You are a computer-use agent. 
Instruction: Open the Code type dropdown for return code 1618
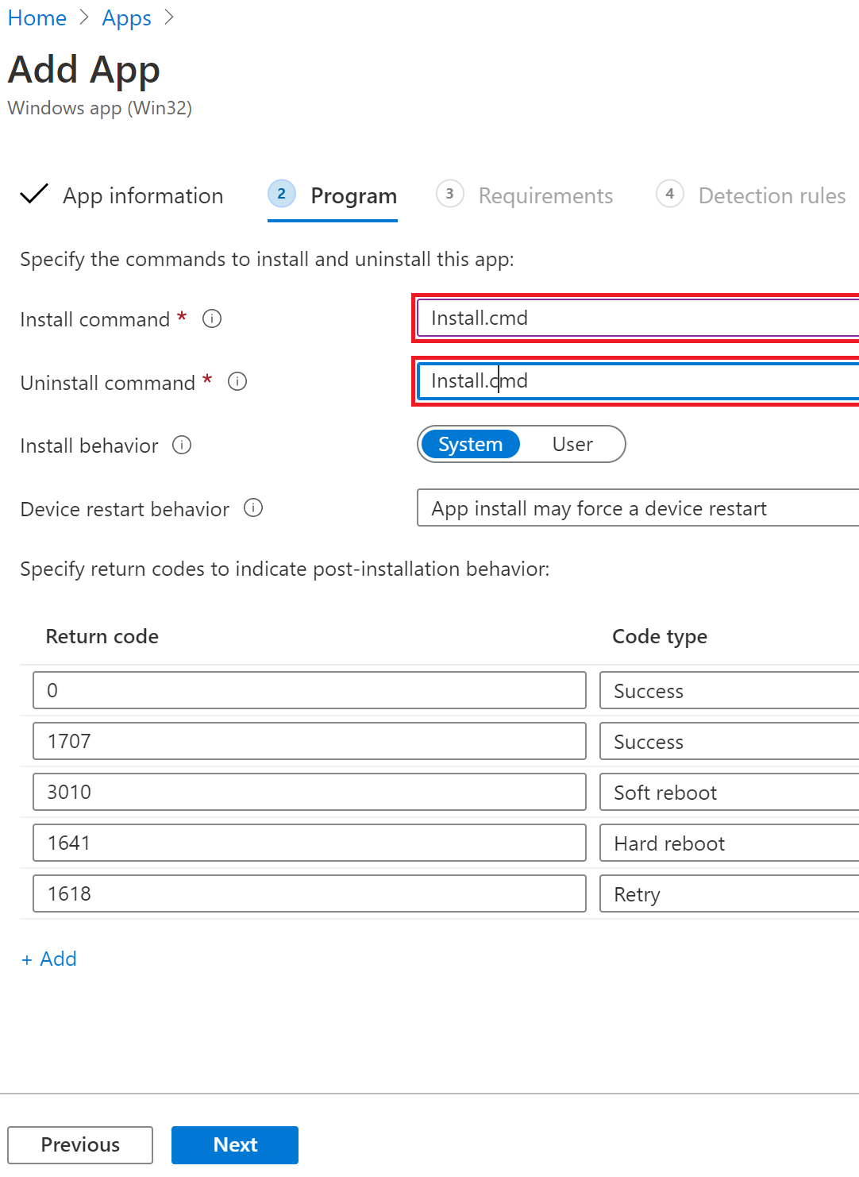[x=728, y=893]
